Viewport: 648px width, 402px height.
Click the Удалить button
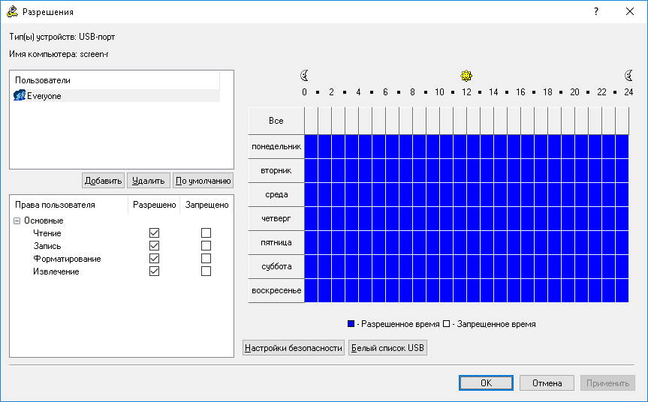148,181
